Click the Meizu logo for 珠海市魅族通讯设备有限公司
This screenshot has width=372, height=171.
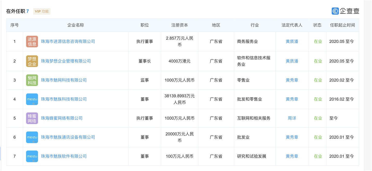(32, 137)
